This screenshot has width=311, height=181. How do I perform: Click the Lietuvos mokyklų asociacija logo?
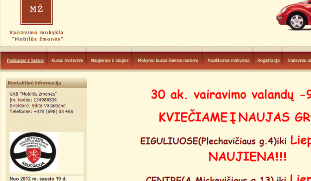coord(33,152)
